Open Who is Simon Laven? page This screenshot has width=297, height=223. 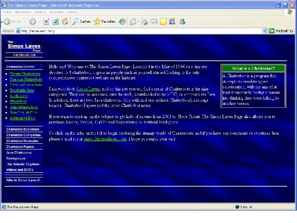[23, 180]
